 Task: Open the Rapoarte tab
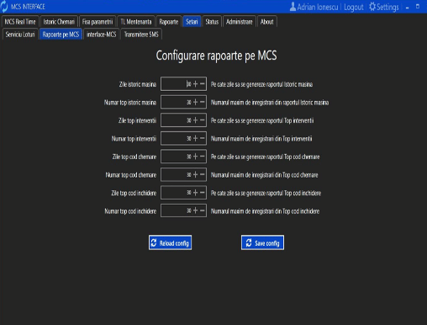(169, 22)
